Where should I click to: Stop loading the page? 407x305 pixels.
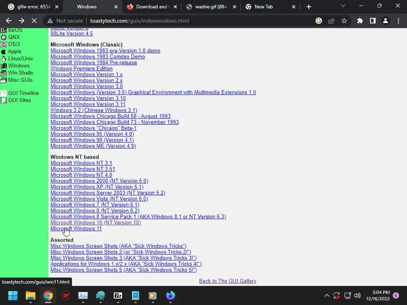click(34, 21)
